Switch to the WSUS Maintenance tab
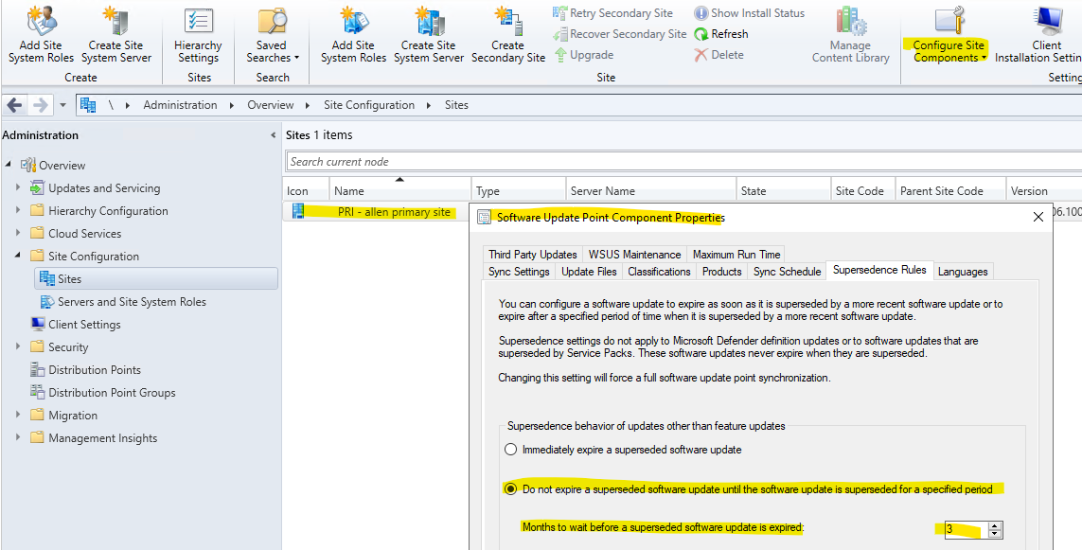Viewport: 1082px width, 550px height. point(635,254)
